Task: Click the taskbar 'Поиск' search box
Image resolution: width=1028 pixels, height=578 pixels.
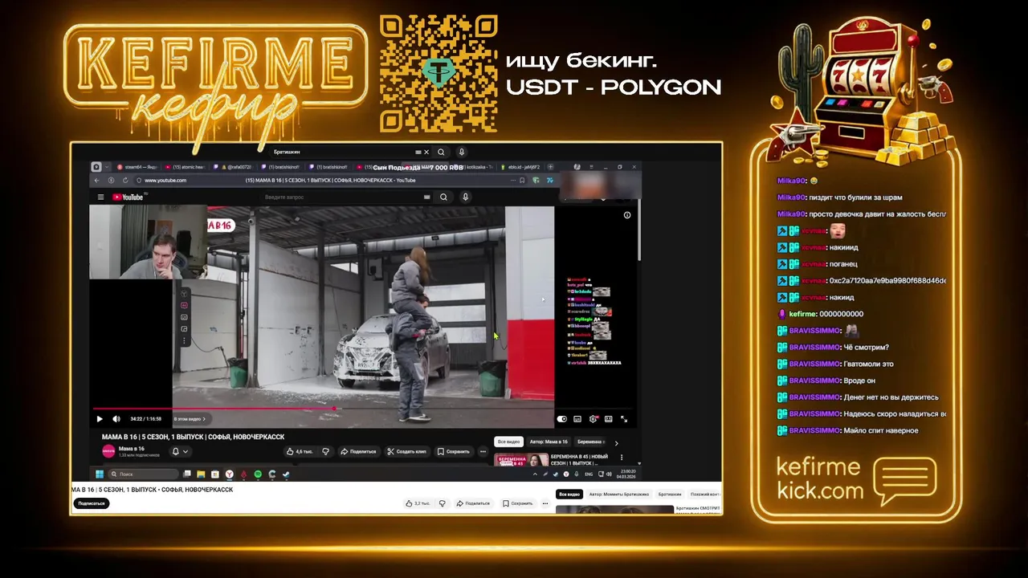Action: 143,474
